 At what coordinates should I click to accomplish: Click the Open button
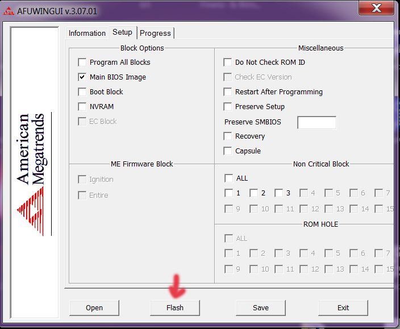[94, 308]
